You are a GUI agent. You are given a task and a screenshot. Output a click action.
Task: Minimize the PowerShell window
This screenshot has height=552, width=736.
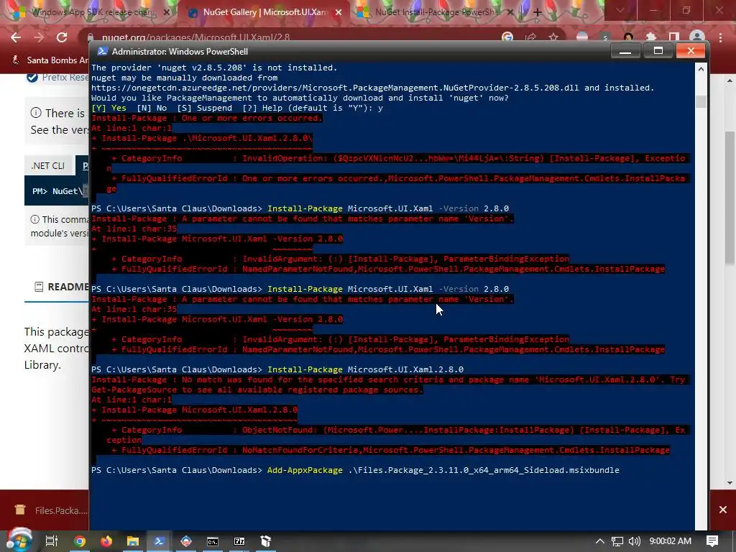click(x=625, y=51)
